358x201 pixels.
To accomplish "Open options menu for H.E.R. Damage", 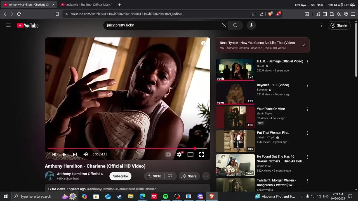I will (x=308, y=61).
